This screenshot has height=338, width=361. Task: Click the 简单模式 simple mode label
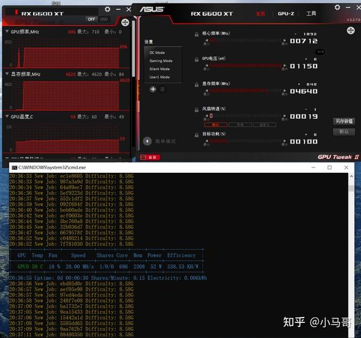coord(165,141)
